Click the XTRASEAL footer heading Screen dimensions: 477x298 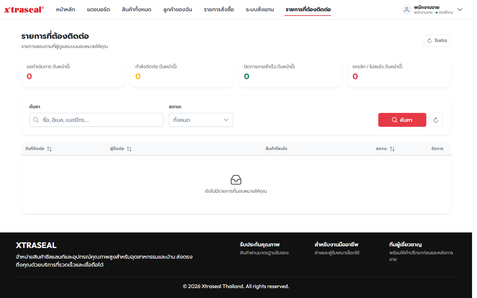pos(36,245)
